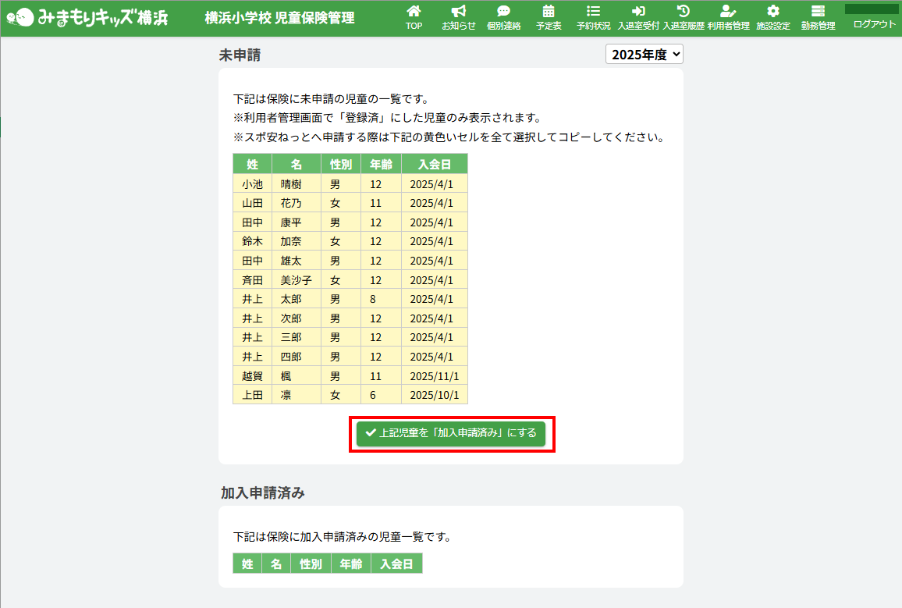The height and width of the screenshot is (608, 902).
Task: Click 性別 header in 加入申請済み table
Action: 311,564
